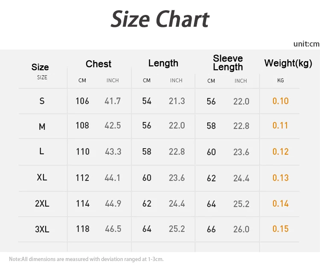
Task: Click the Size Chart title
Action: coord(160,19)
